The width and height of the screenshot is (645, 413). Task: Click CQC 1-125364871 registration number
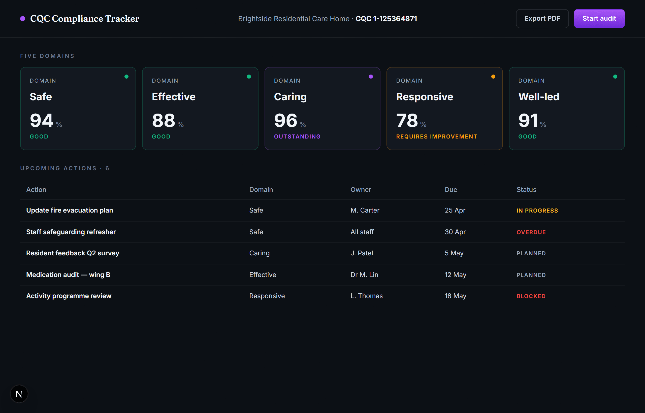click(386, 19)
